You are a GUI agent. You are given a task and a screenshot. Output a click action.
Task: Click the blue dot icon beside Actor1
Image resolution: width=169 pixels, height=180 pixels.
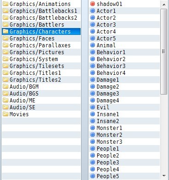click(93, 11)
